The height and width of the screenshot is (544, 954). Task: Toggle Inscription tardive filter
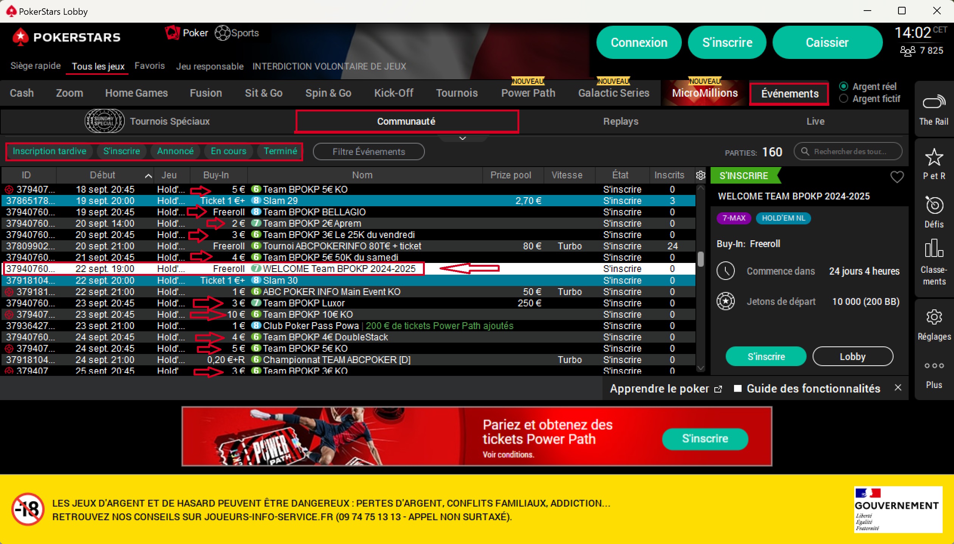point(50,151)
